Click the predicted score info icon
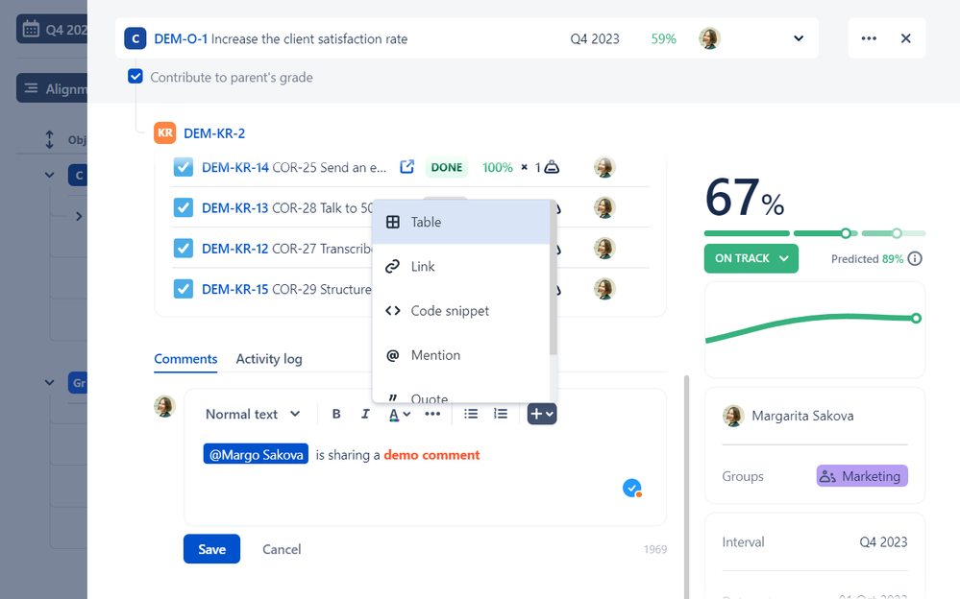The width and height of the screenshot is (960, 599). pos(915,259)
